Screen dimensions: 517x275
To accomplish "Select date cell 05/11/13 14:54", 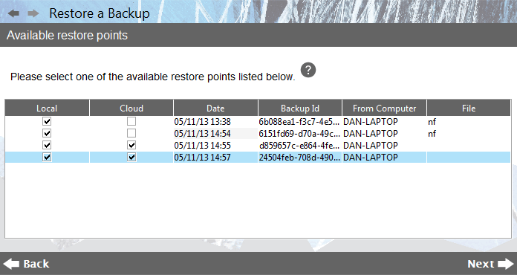I will point(215,134).
